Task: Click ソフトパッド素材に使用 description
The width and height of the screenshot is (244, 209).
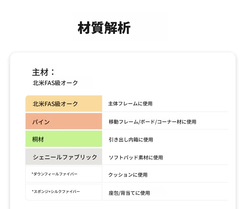Action: pos(136,158)
